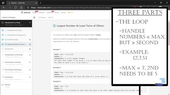This screenshot has width=170, height=95.
Task: Click the LeetCode logo
Action: 26,12
